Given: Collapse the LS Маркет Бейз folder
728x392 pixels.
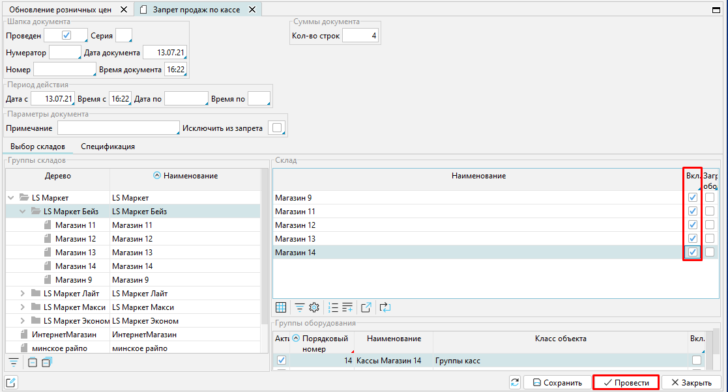Looking at the screenshot, I should coord(23,211).
